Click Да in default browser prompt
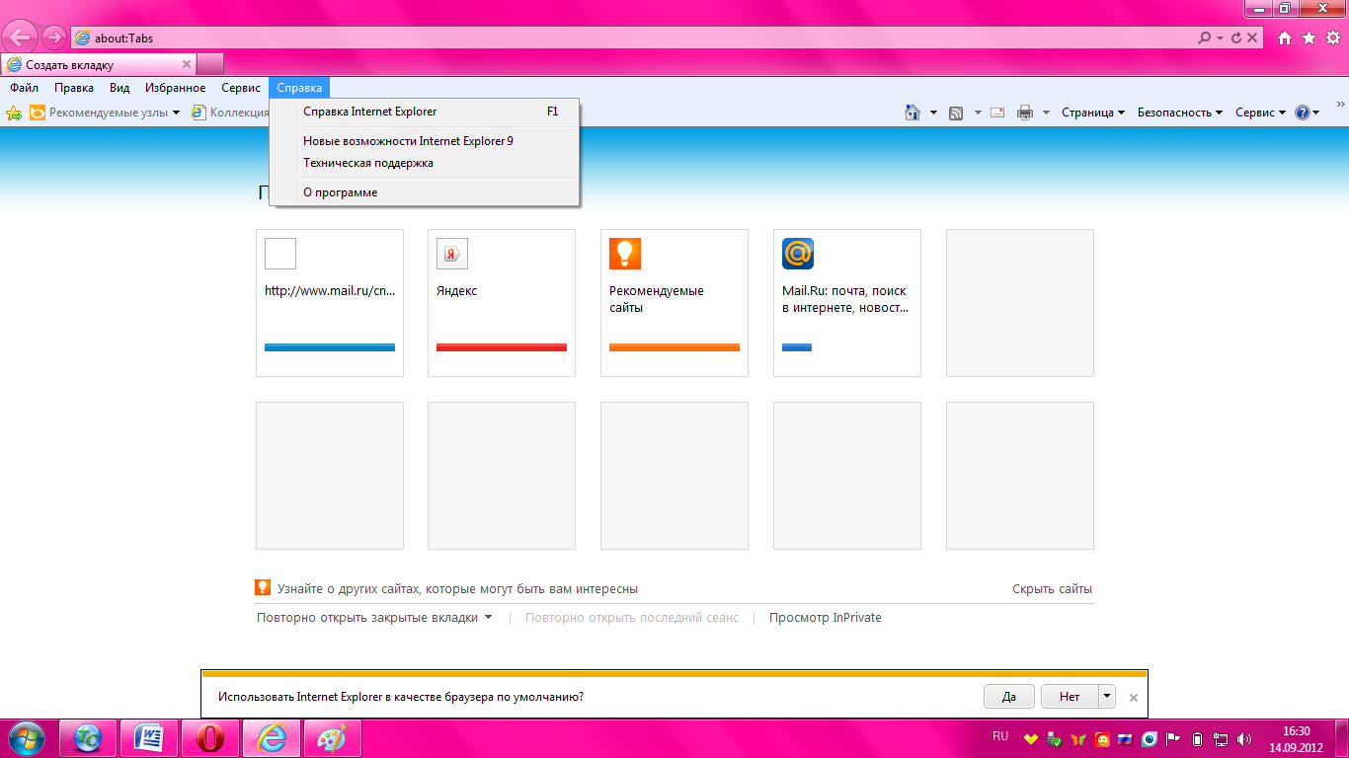This screenshot has height=758, width=1349. point(1009,696)
